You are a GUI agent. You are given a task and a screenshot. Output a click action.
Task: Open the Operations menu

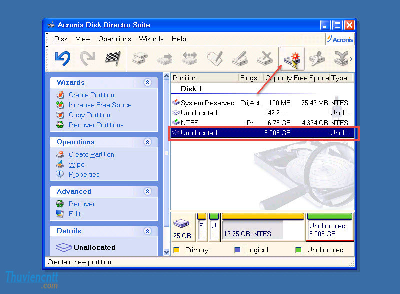pos(115,39)
